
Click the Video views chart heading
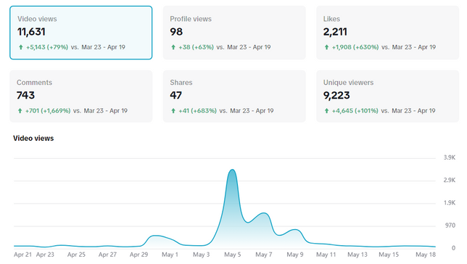[33, 139]
